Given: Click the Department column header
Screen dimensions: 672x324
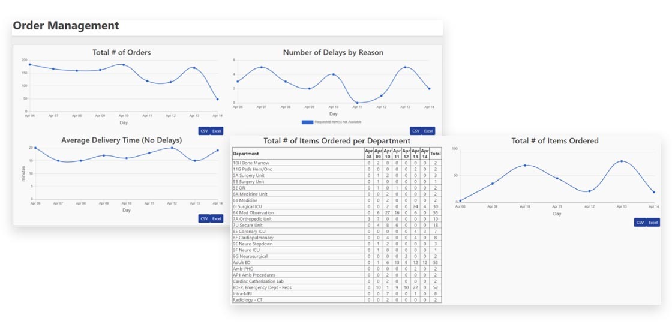Looking at the screenshot, I should (x=298, y=154).
